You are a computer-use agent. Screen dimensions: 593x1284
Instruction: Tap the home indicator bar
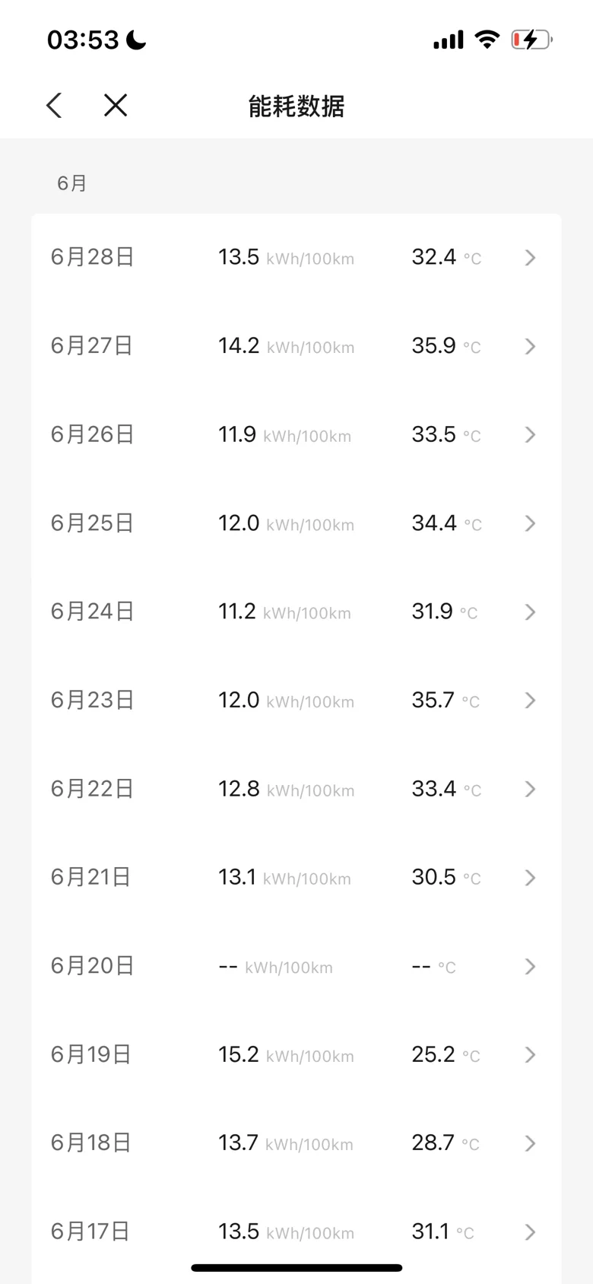pyautogui.click(x=296, y=1268)
